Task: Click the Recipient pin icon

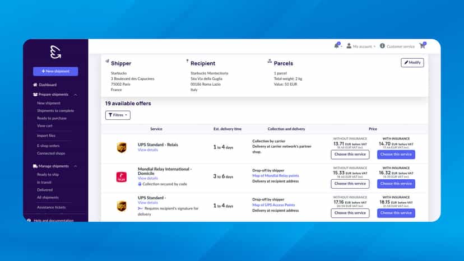Action: click(x=187, y=61)
